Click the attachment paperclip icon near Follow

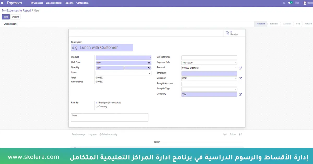tap(224, 134)
